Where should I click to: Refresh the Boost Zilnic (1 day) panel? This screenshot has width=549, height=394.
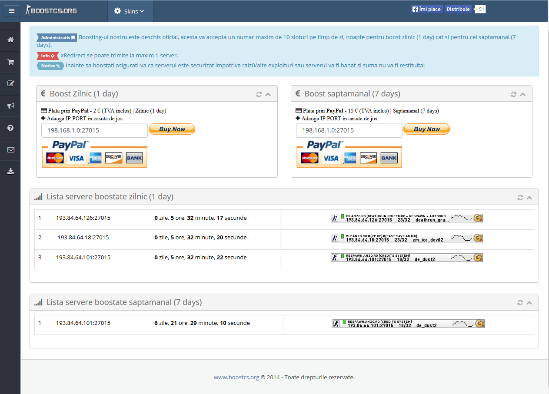(259, 94)
